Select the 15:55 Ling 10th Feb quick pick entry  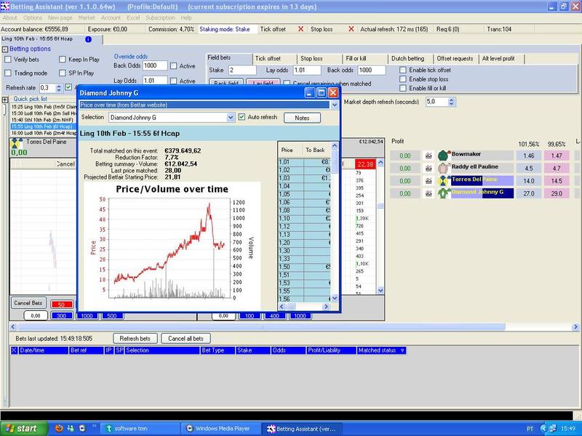pos(44,126)
